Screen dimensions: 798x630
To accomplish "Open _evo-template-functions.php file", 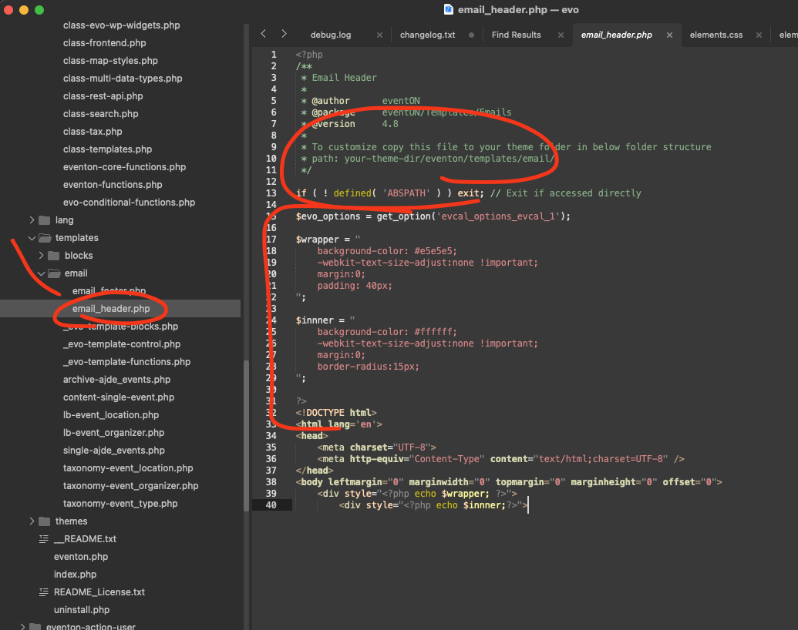I will tap(126, 362).
